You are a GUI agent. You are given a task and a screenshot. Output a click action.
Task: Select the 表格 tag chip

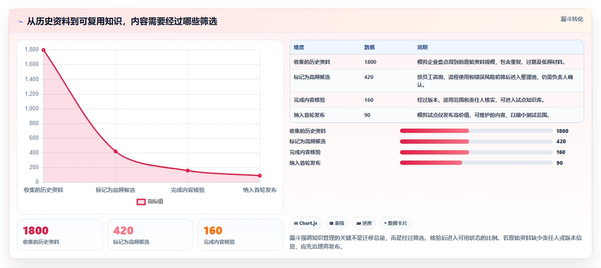coord(337,223)
